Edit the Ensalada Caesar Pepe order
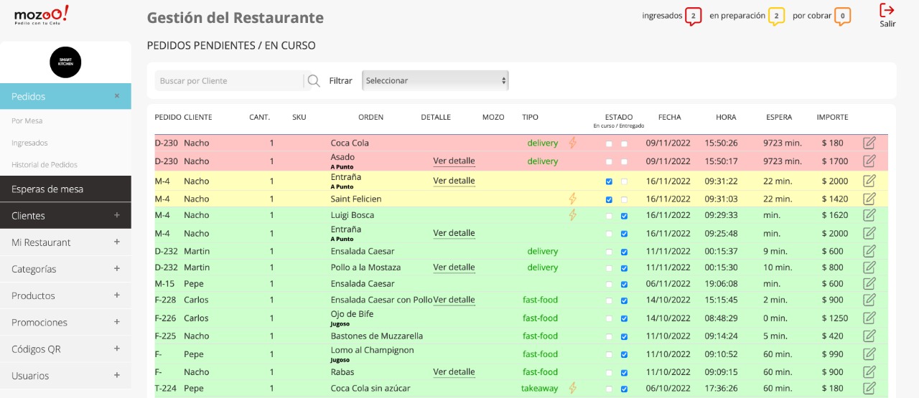Image resolution: width=919 pixels, height=398 pixels. click(869, 283)
